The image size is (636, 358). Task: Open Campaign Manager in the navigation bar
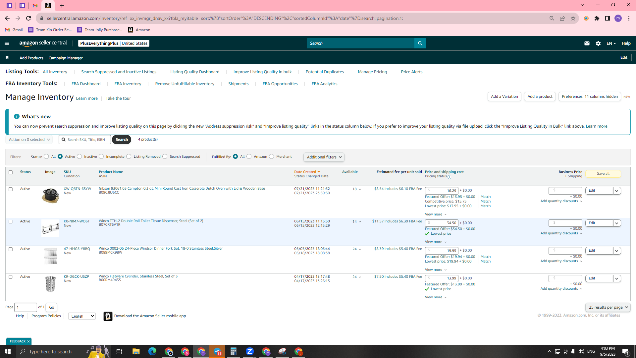click(x=66, y=58)
